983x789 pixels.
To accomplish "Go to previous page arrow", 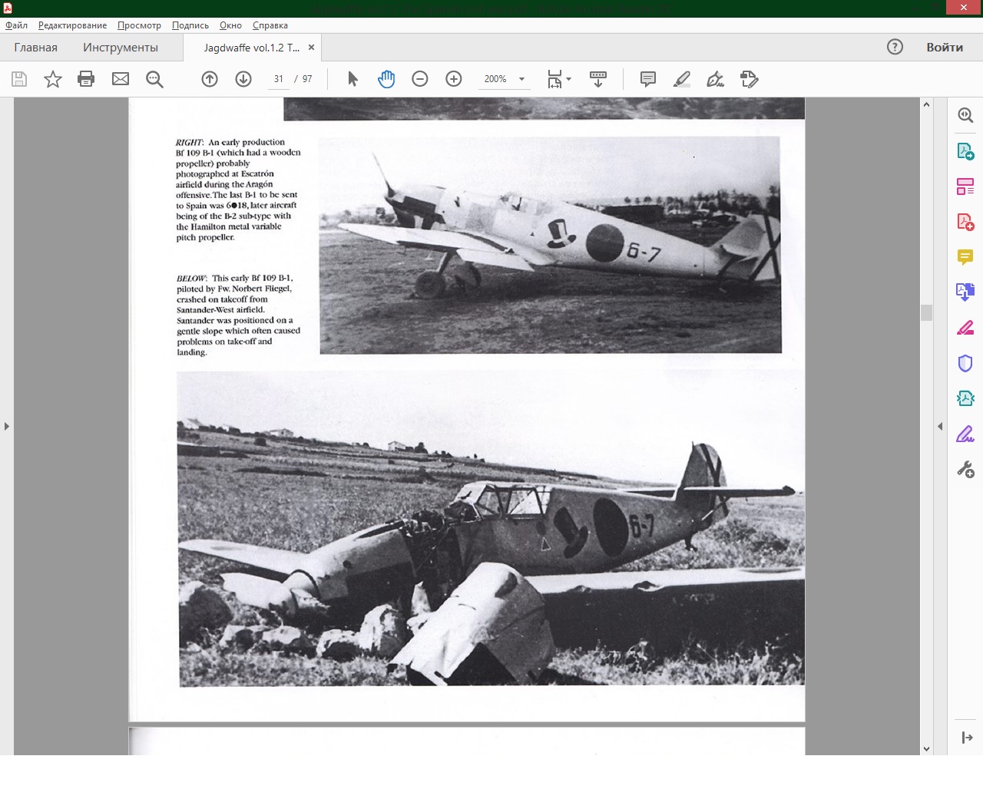I will click(x=210, y=79).
